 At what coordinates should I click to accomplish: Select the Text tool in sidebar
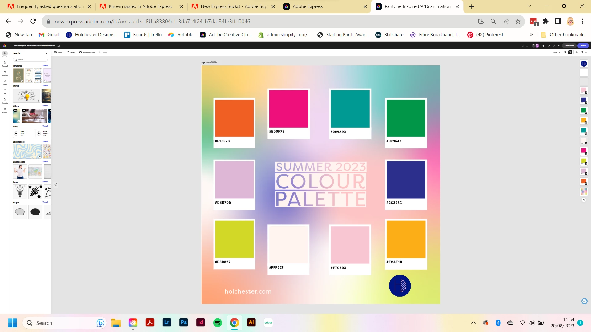(5, 91)
